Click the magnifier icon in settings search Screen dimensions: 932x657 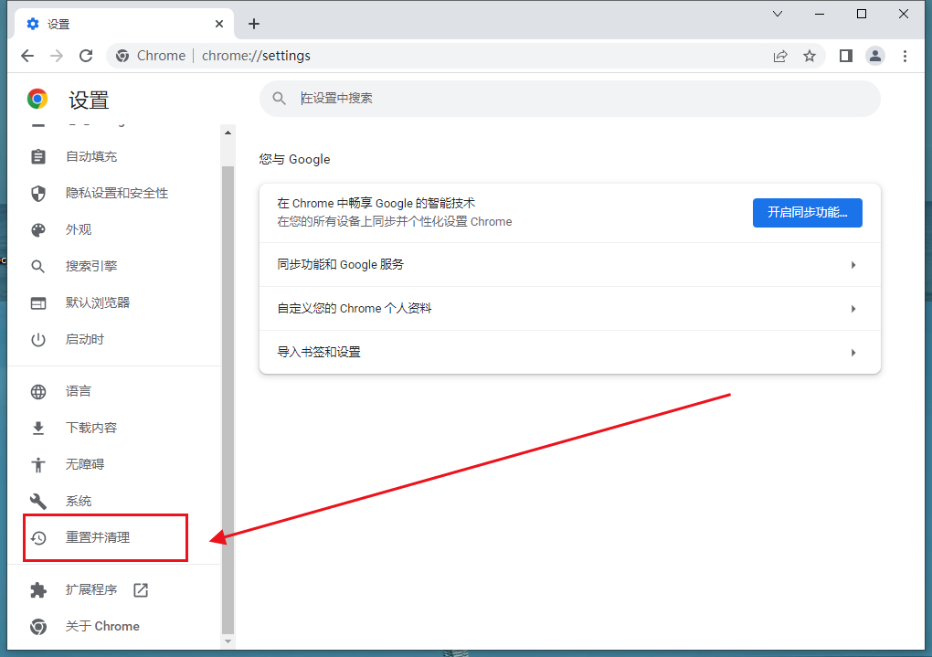280,98
